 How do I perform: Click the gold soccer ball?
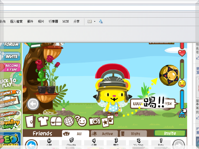pyautogui.click(x=169, y=75)
